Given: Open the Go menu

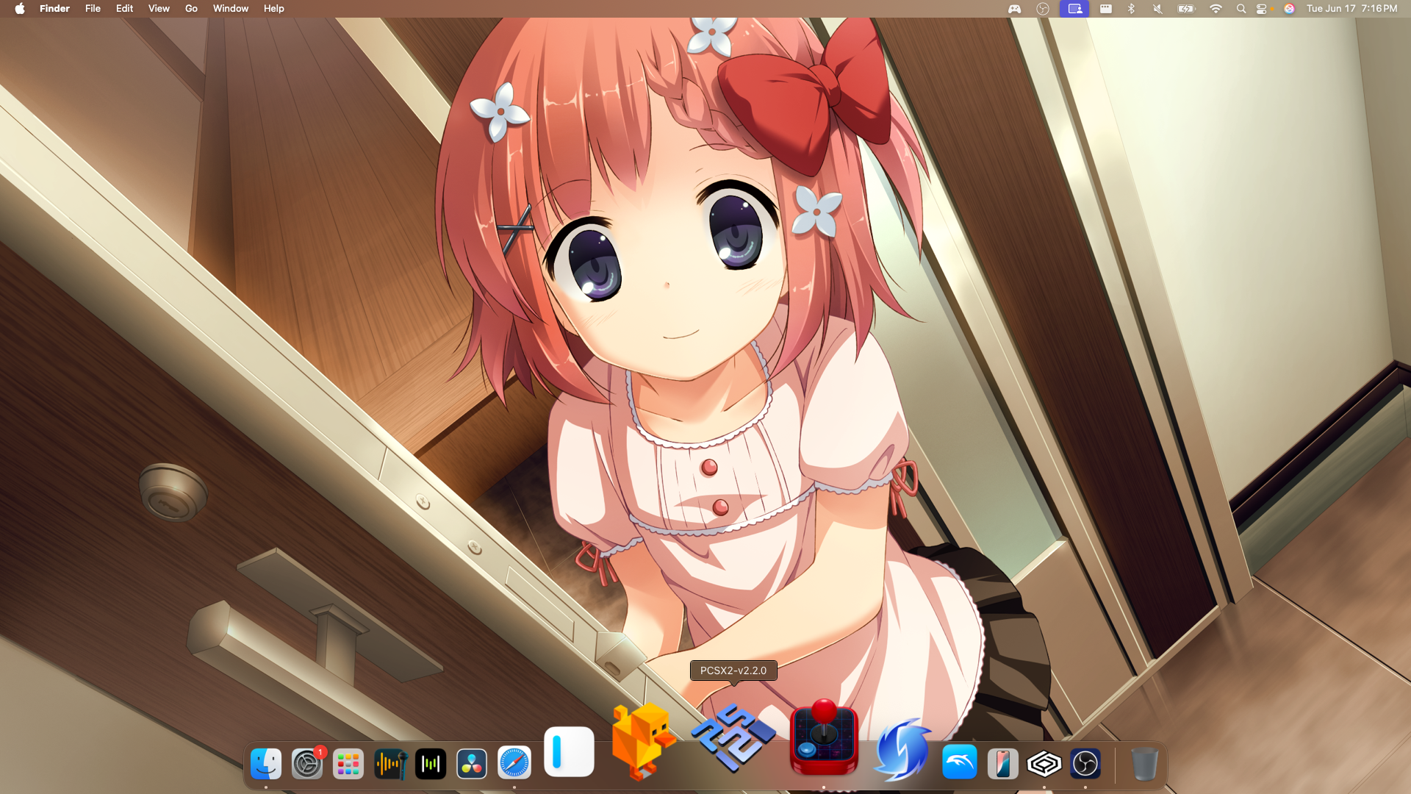Looking at the screenshot, I should click(x=191, y=9).
